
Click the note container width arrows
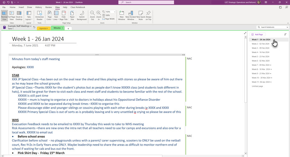[183, 55]
